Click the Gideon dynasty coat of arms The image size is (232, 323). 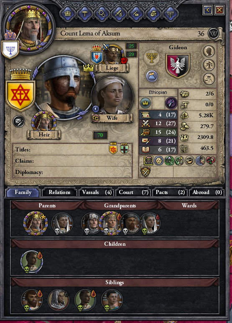tap(178, 66)
